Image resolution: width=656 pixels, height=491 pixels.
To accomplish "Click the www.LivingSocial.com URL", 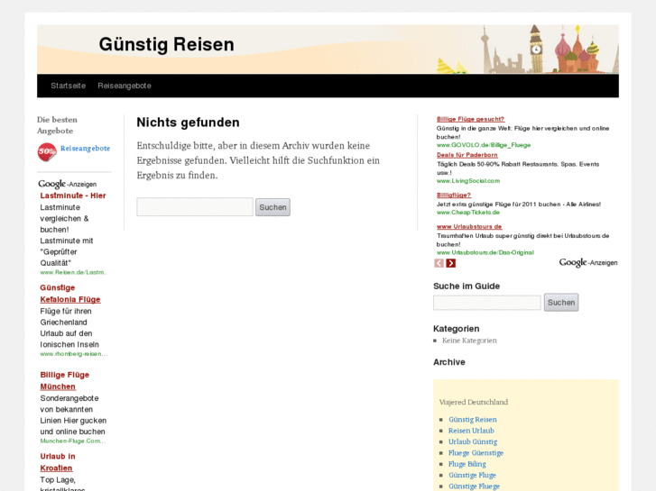I will [468, 181].
